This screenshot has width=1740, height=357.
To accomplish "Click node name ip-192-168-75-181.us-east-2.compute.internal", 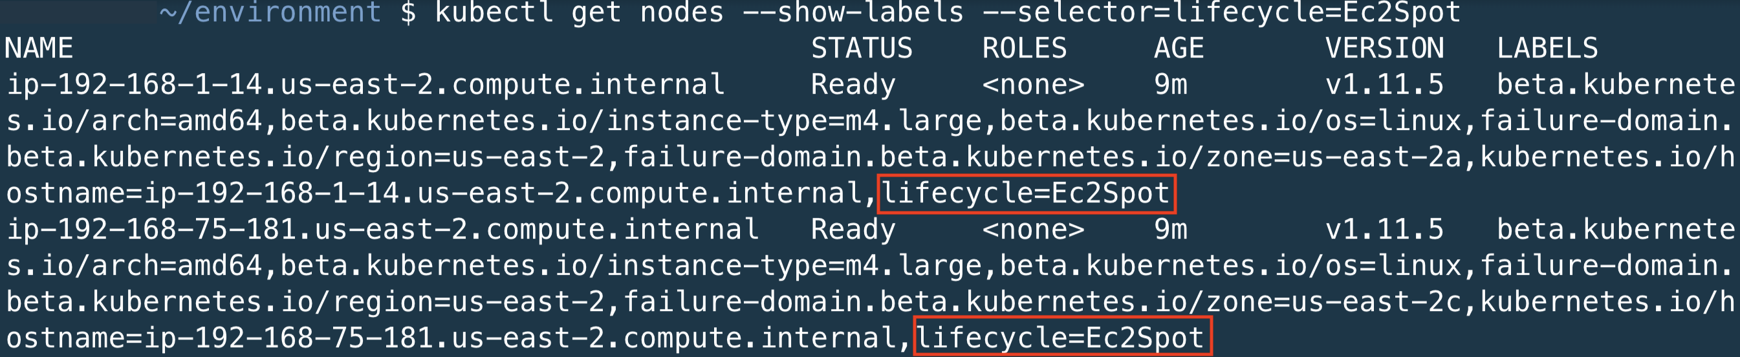I will (382, 230).
